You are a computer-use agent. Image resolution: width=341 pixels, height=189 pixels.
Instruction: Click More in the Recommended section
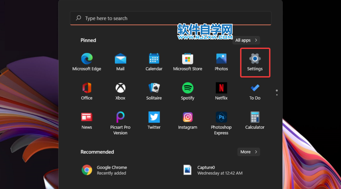249,152
